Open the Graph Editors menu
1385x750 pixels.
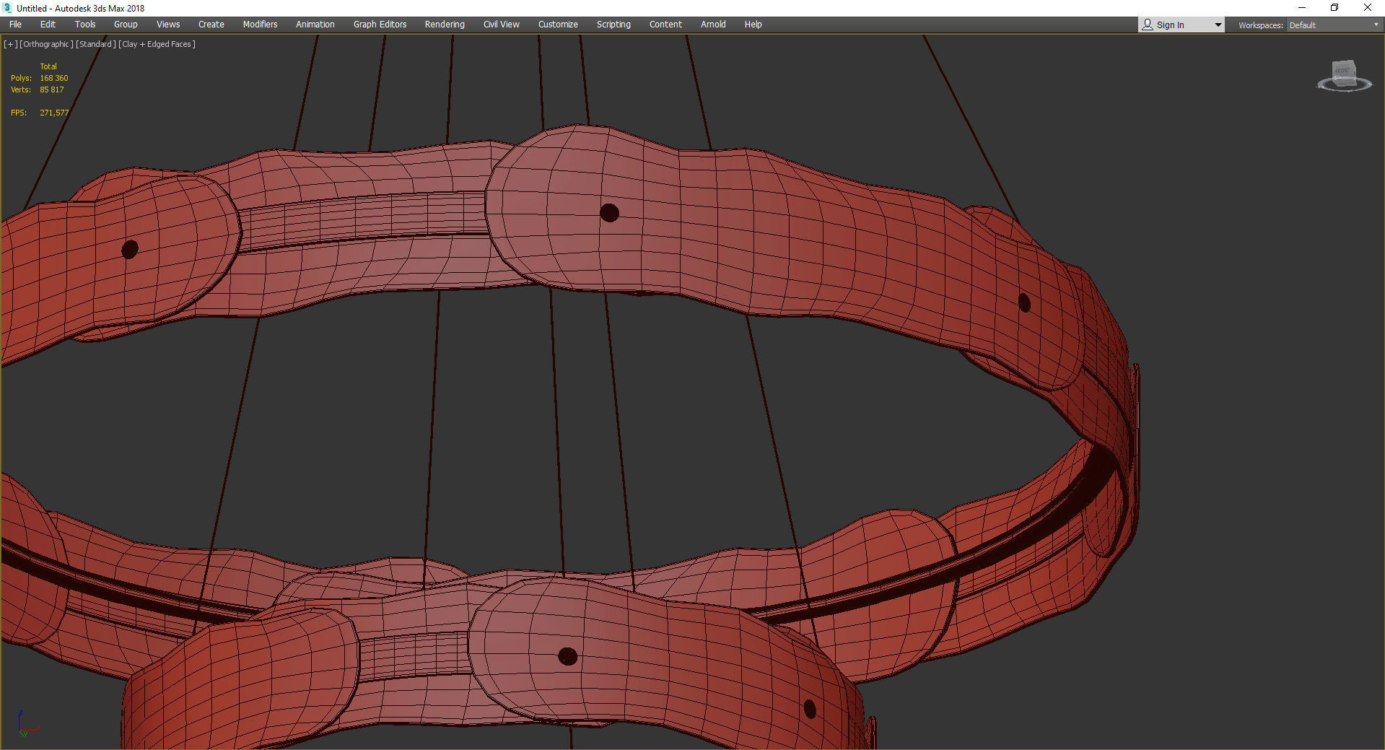click(380, 25)
